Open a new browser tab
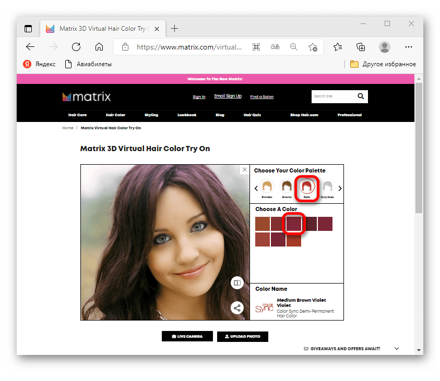Screen dimensions: 440x381 (174, 28)
